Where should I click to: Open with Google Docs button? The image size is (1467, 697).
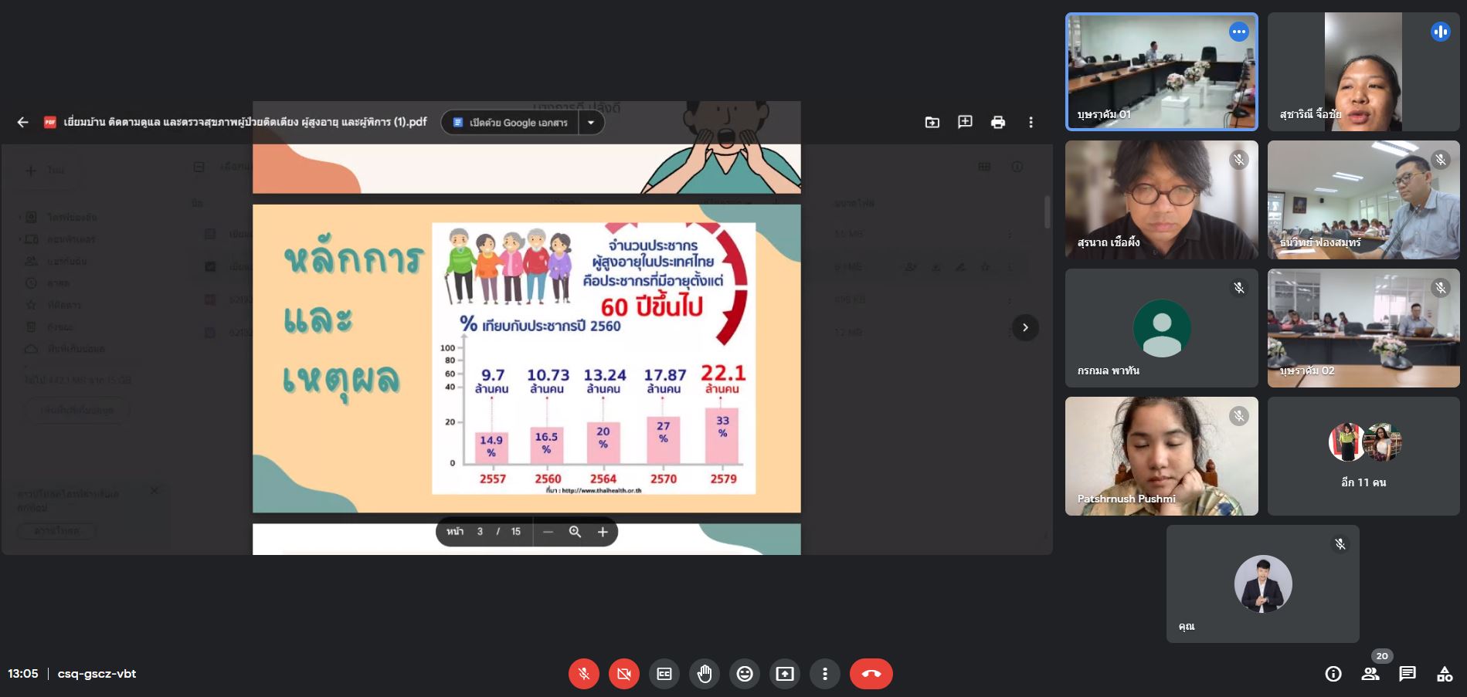510,122
